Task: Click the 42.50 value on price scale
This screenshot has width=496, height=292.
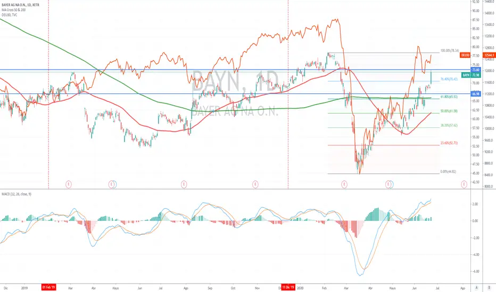Action: [475, 182]
